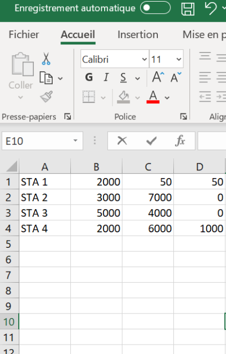
Task: Click the increase font size icon
Action: tap(158, 77)
